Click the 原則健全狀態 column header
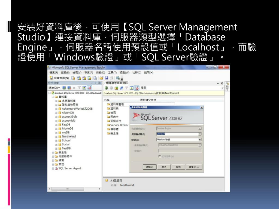This screenshot has height=209, width=279. [x=148, y=100]
